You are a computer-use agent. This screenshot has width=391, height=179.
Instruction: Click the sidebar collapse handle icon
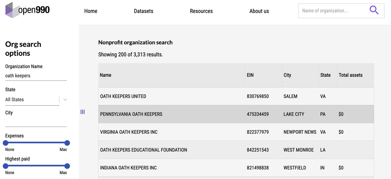point(82,112)
